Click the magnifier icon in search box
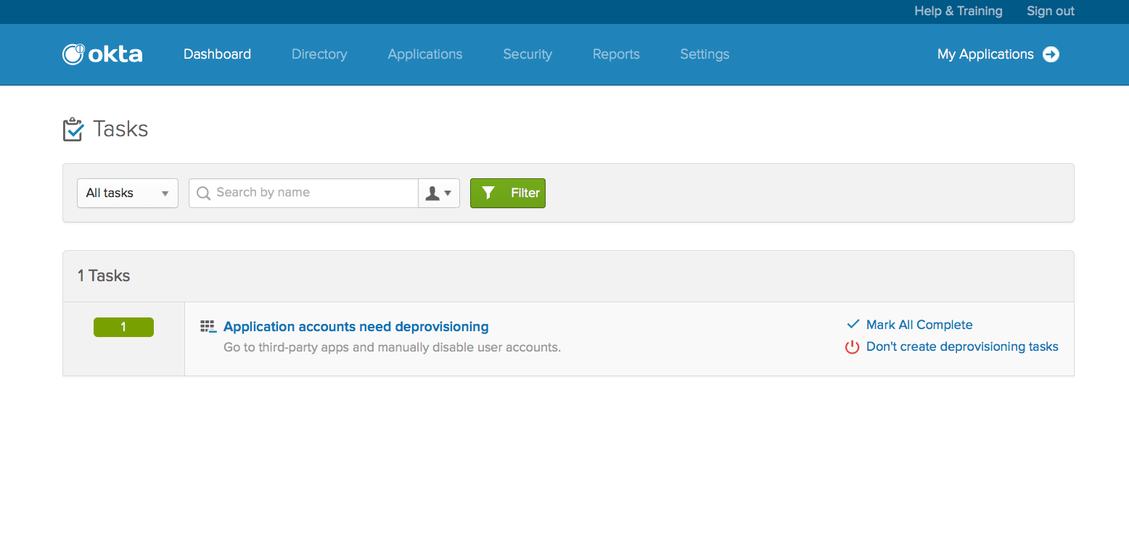This screenshot has width=1129, height=553. [x=204, y=193]
